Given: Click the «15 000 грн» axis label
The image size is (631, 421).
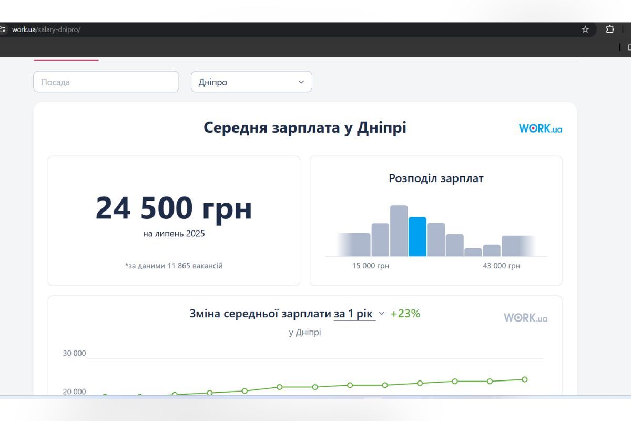Looking at the screenshot, I should [x=370, y=266].
